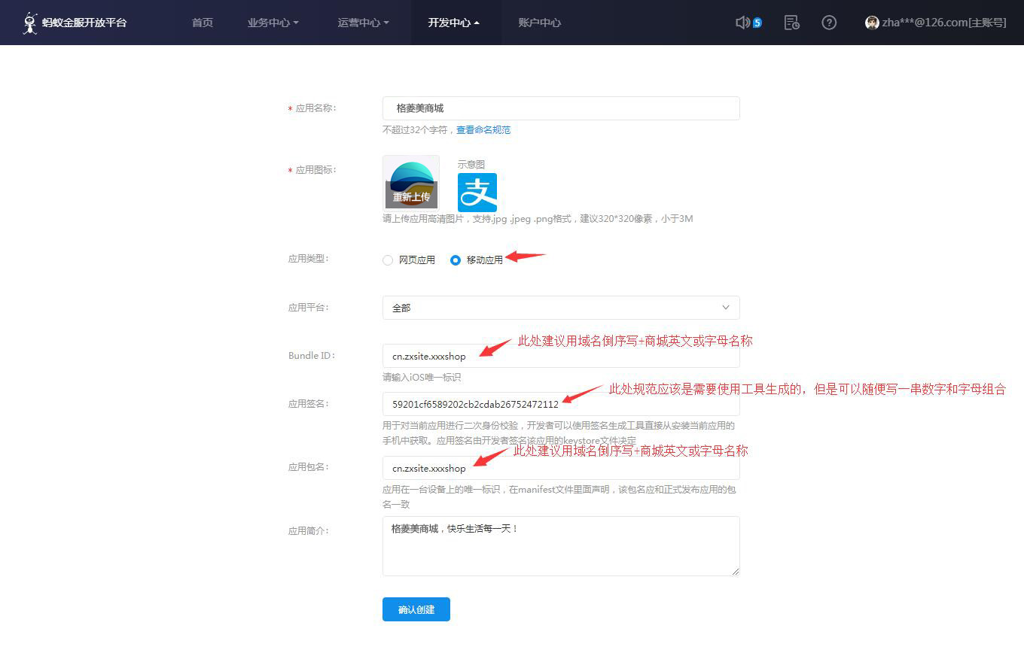Focus the Bundle ID input field
1024x665 pixels.
tap(561, 356)
